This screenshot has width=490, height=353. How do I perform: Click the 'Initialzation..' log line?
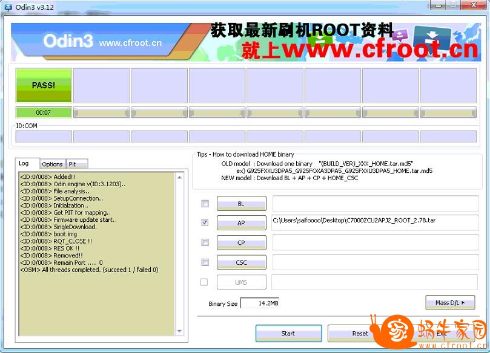[x=55, y=205]
